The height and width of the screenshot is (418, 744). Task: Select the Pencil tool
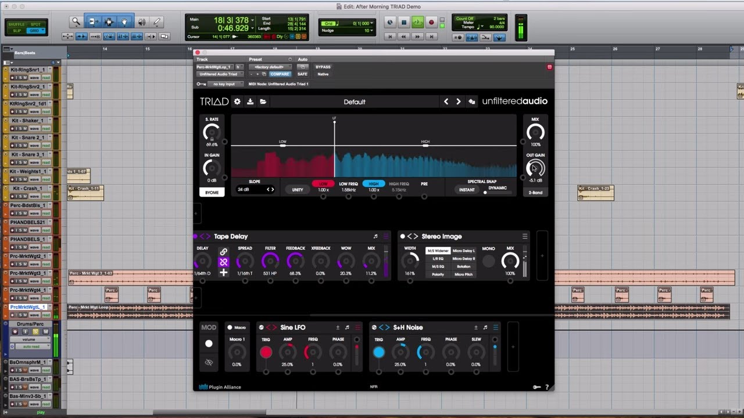click(156, 22)
